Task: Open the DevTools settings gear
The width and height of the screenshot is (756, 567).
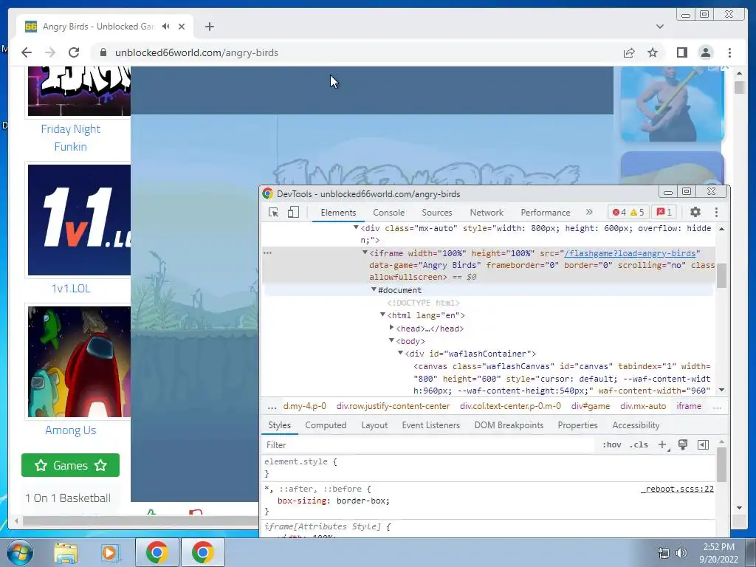Action: click(x=695, y=212)
